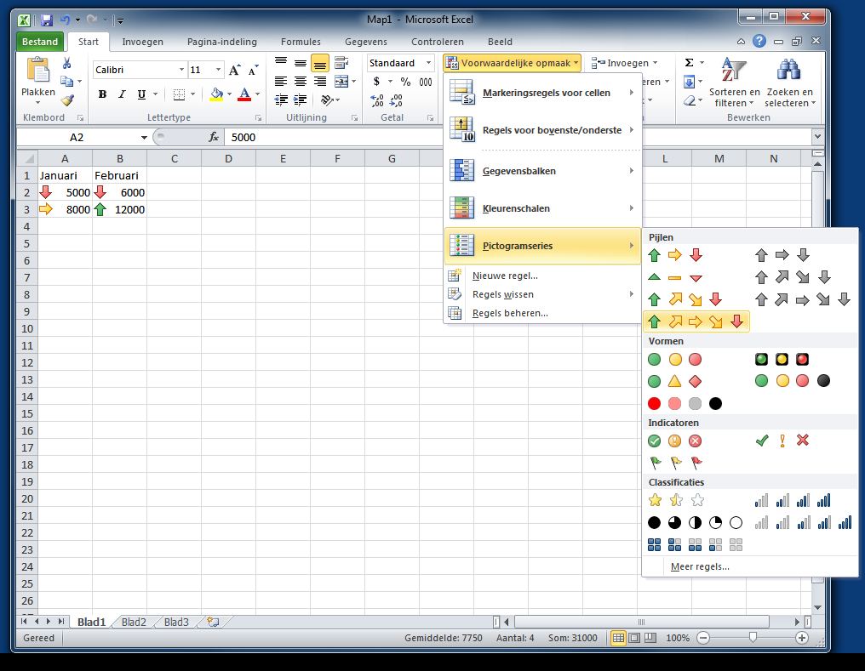Toggle underline formatting
Viewport: 865px width, 671px height.
click(142, 94)
